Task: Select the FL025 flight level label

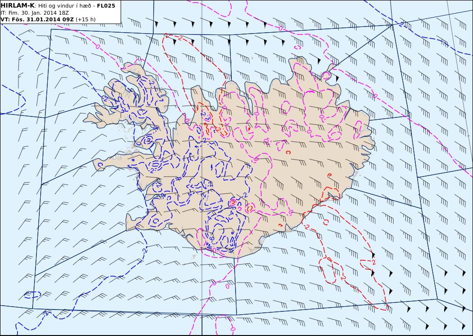Action: (x=106, y=6)
